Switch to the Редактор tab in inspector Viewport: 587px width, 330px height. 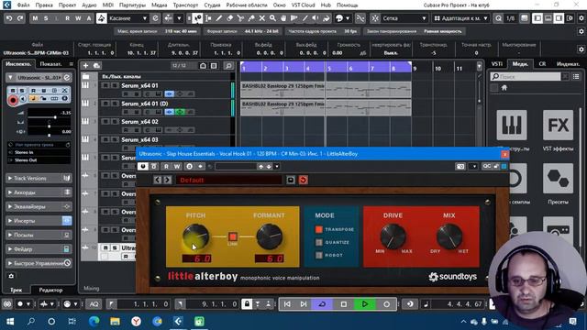(x=50, y=290)
